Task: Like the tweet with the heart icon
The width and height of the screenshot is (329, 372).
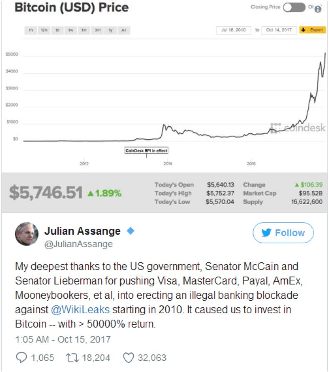Action: pyautogui.click(x=128, y=358)
